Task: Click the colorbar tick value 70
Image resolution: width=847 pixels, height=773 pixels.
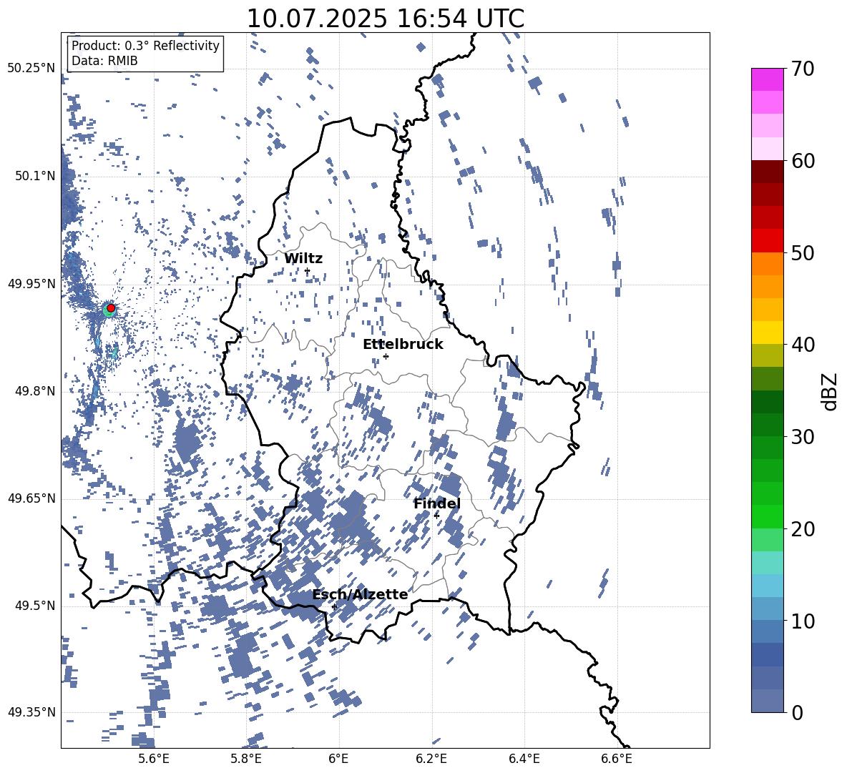Action: [803, 69]
